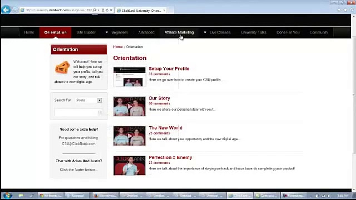Expand the arrow before Beginners menu

(107, 32)
